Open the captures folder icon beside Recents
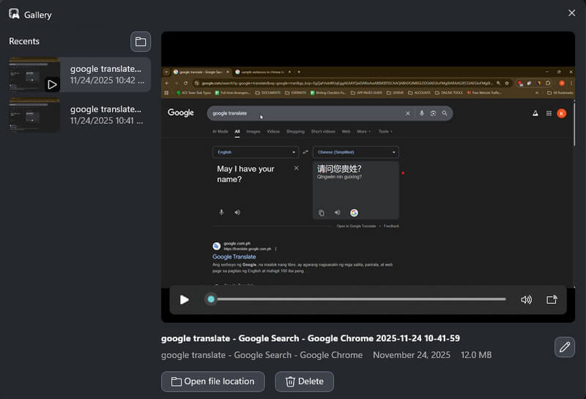 click(141, 42)
